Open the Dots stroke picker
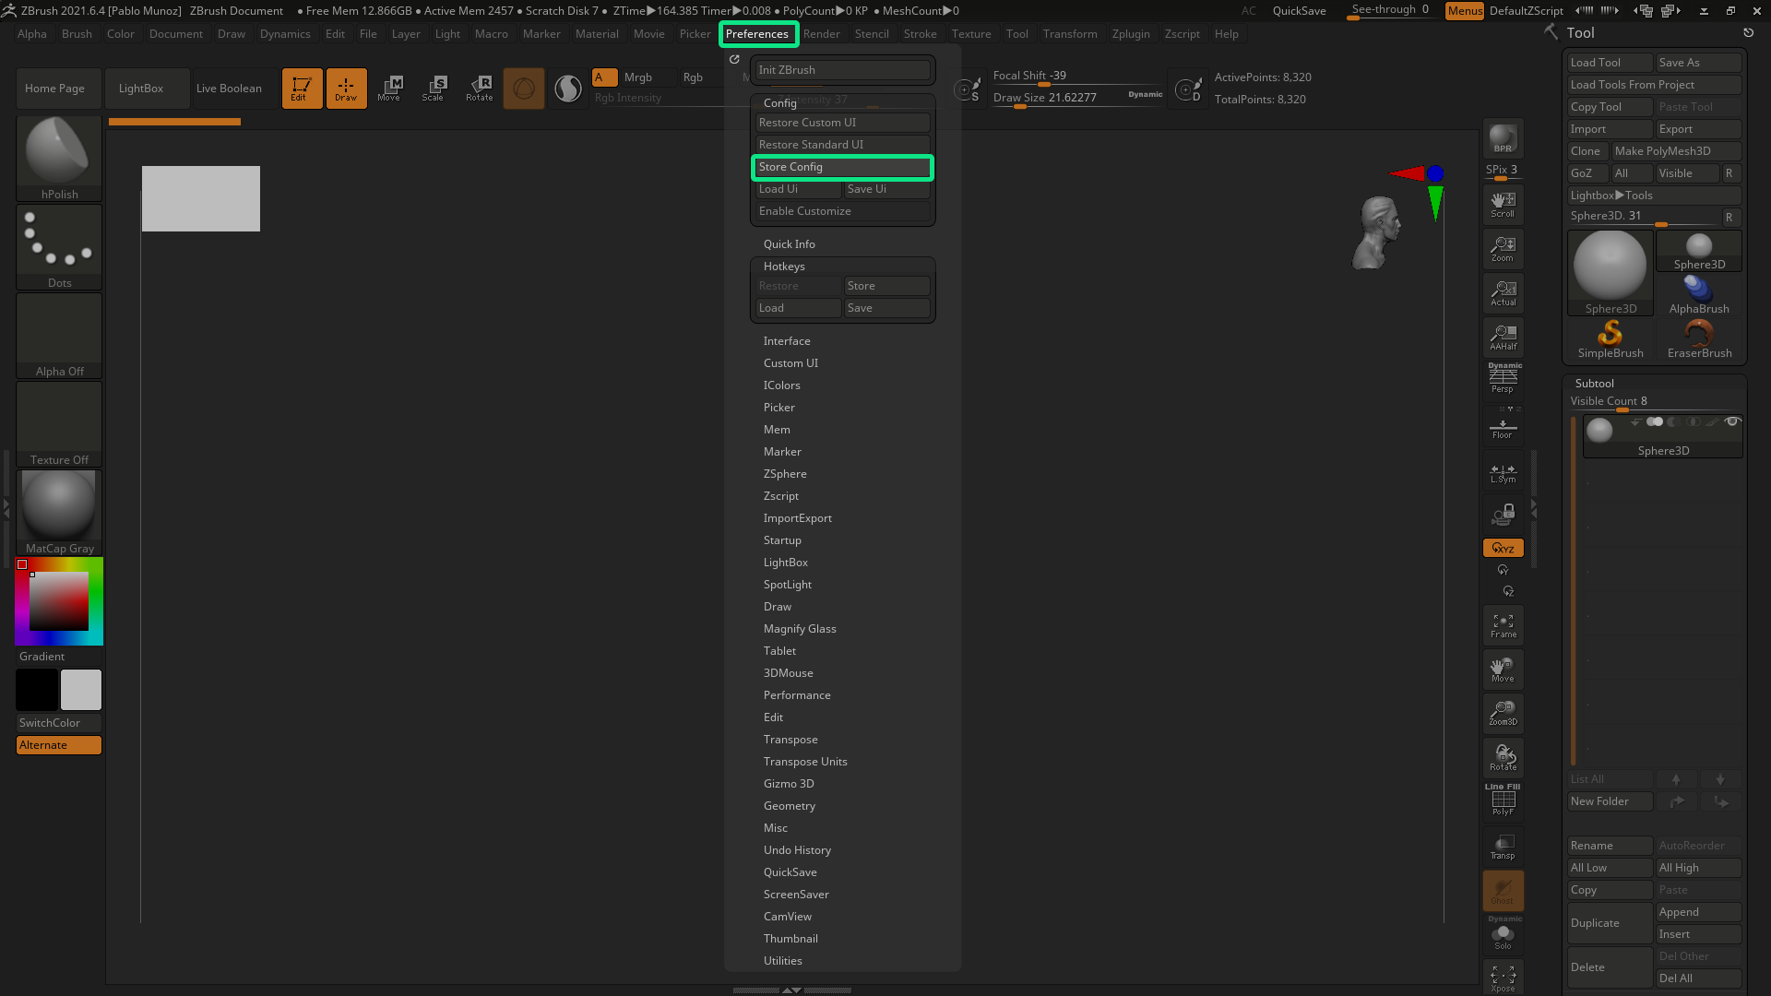Screen dimensions: 1771x996 click(59, 246)
